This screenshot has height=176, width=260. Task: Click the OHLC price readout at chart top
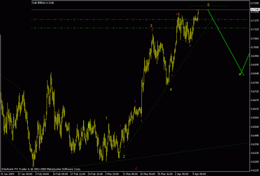click(43, 3)
